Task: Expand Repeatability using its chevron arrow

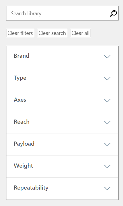Action: point(107,188)
